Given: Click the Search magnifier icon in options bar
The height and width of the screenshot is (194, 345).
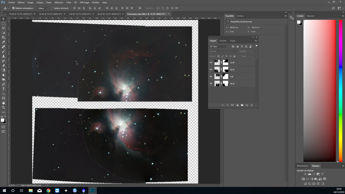Looking at the screenshot, I should coord(333,8).
